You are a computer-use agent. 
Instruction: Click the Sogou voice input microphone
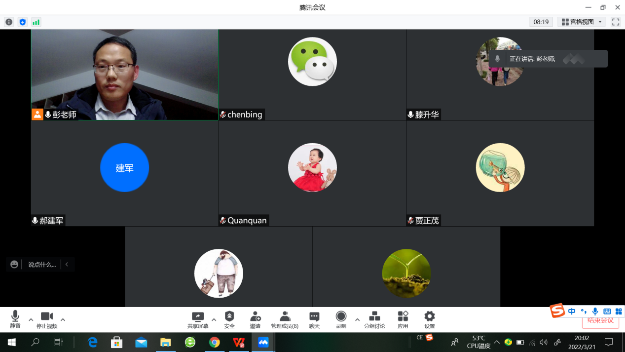coord(595,312)
